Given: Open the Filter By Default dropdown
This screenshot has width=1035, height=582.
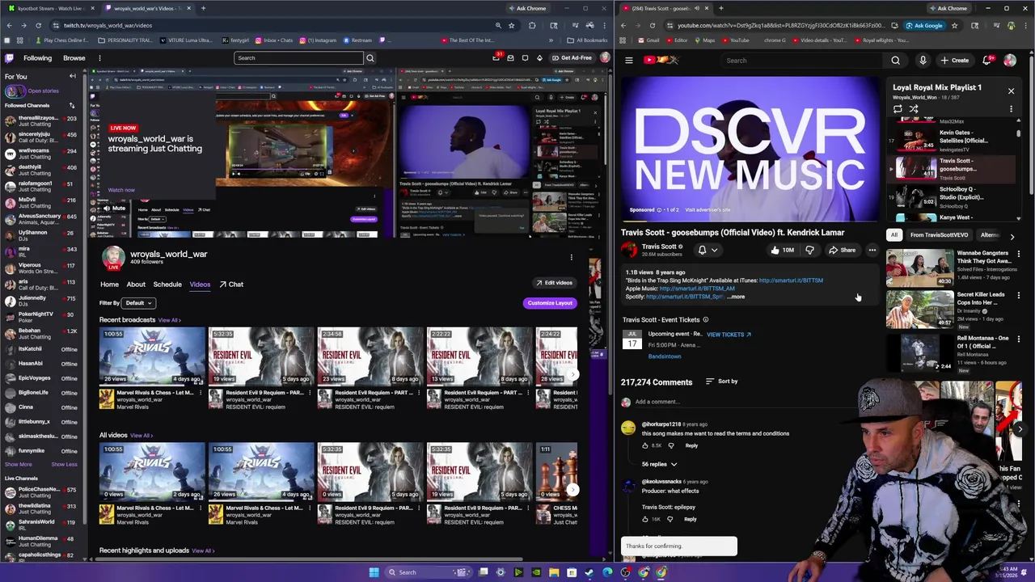Looking at the screenshot, I should coord(137,303).
